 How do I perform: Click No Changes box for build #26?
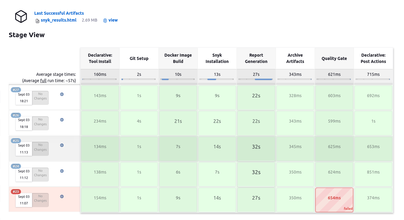(x=40, y=123)
